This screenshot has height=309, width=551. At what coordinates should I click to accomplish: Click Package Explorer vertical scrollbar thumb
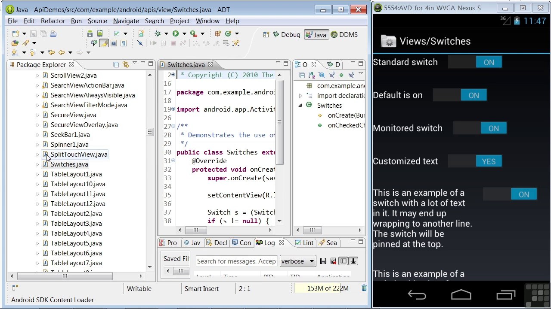[x=150, y=132]
